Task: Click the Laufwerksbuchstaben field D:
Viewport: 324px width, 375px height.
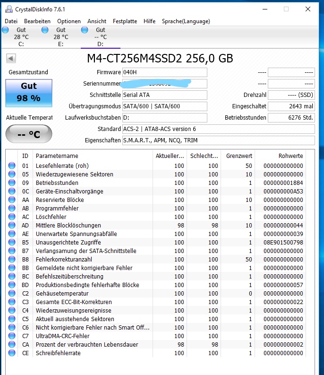Action: tap(165, 118)
